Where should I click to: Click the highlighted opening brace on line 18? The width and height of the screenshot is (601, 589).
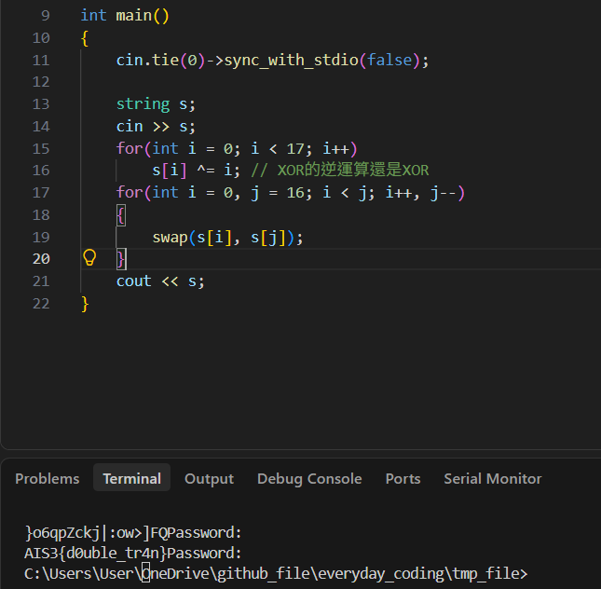pos(121,215)
